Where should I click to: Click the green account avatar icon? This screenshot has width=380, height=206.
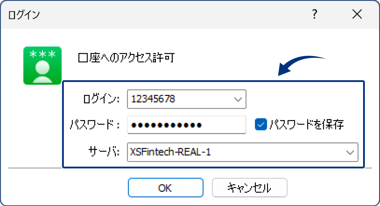42,66
